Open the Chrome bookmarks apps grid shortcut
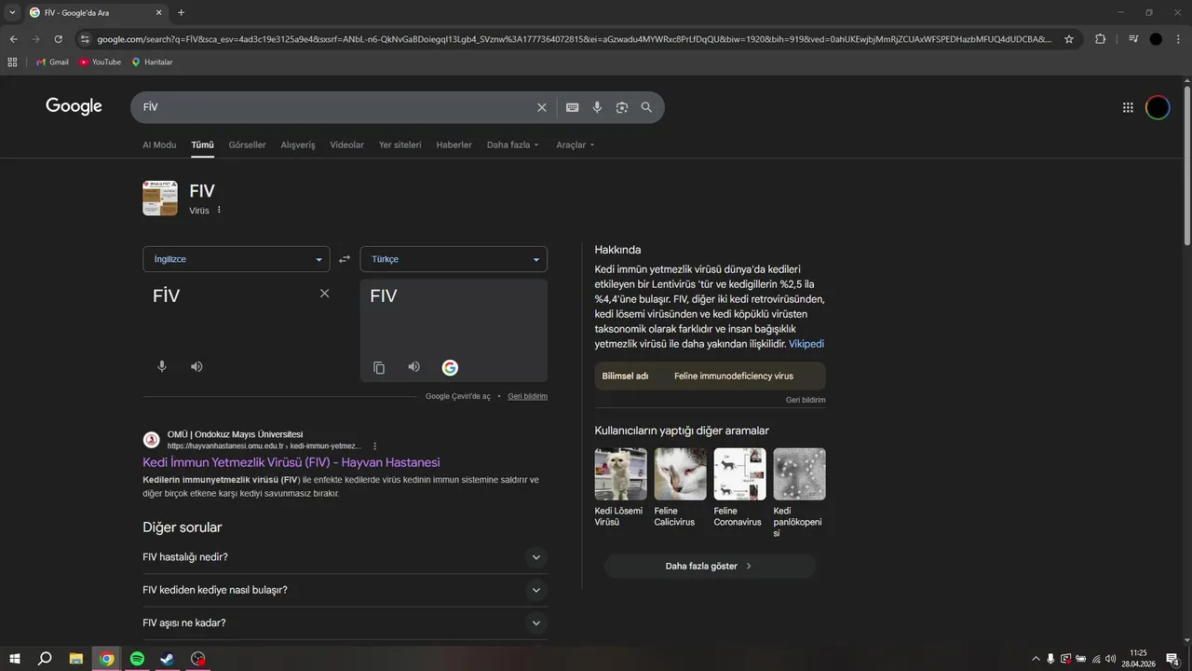 (12, 62)
